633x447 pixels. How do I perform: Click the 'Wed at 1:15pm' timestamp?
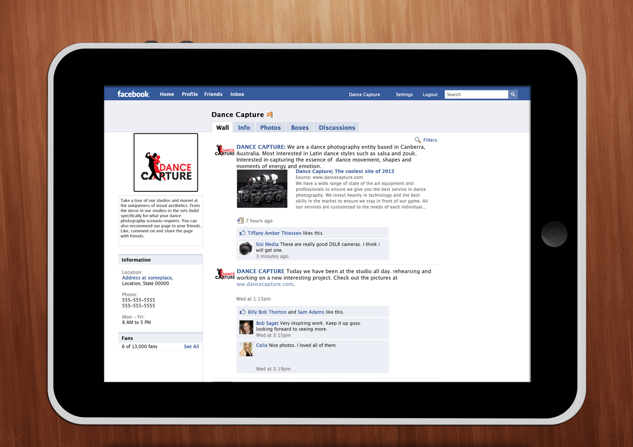point(253,299)
